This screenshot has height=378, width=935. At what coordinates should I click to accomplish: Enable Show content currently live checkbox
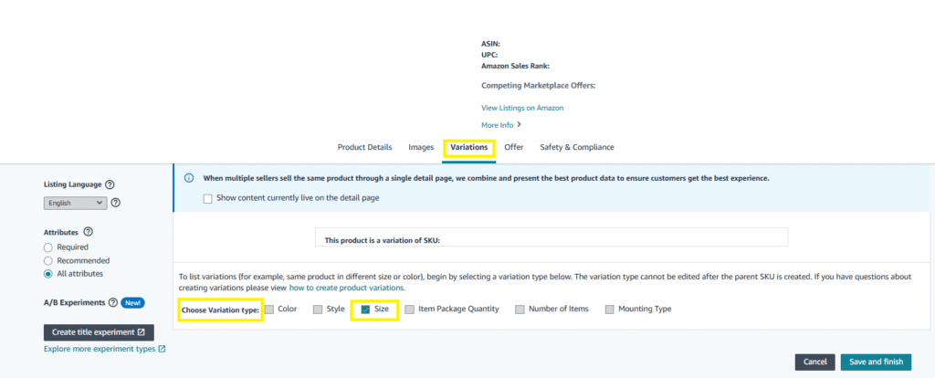[x=208, y=198]
